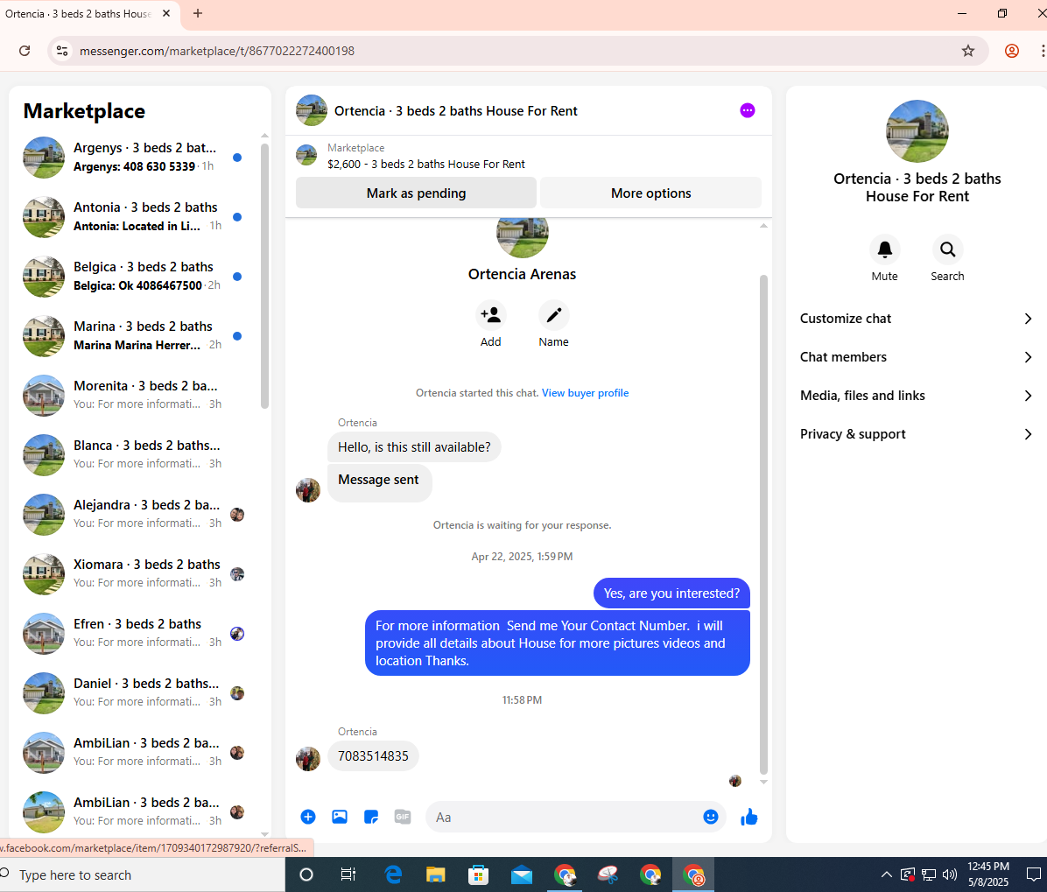This screenshot has width=1047, height=892.
Task: Open Chrome profile icon in toolbar
Action: (1012, 51)
